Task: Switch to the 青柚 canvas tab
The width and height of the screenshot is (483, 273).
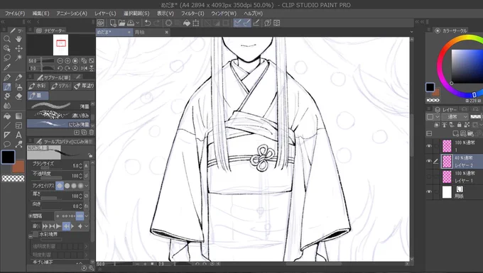Action: pos(151,32)
